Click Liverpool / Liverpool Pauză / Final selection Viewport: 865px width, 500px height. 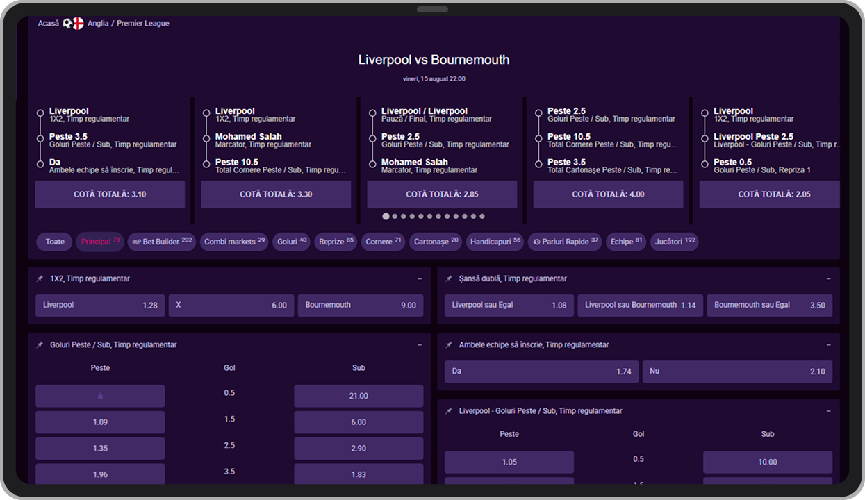(437, 115)
